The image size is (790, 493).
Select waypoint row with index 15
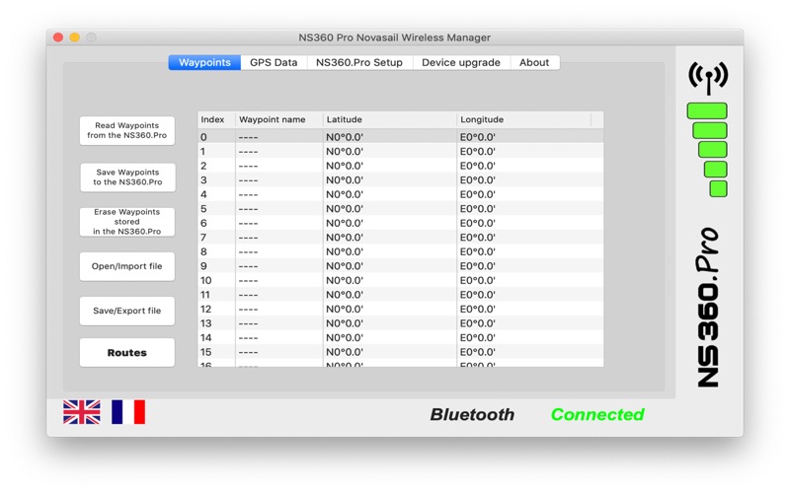pyautogui.click(x=401, y=352)
